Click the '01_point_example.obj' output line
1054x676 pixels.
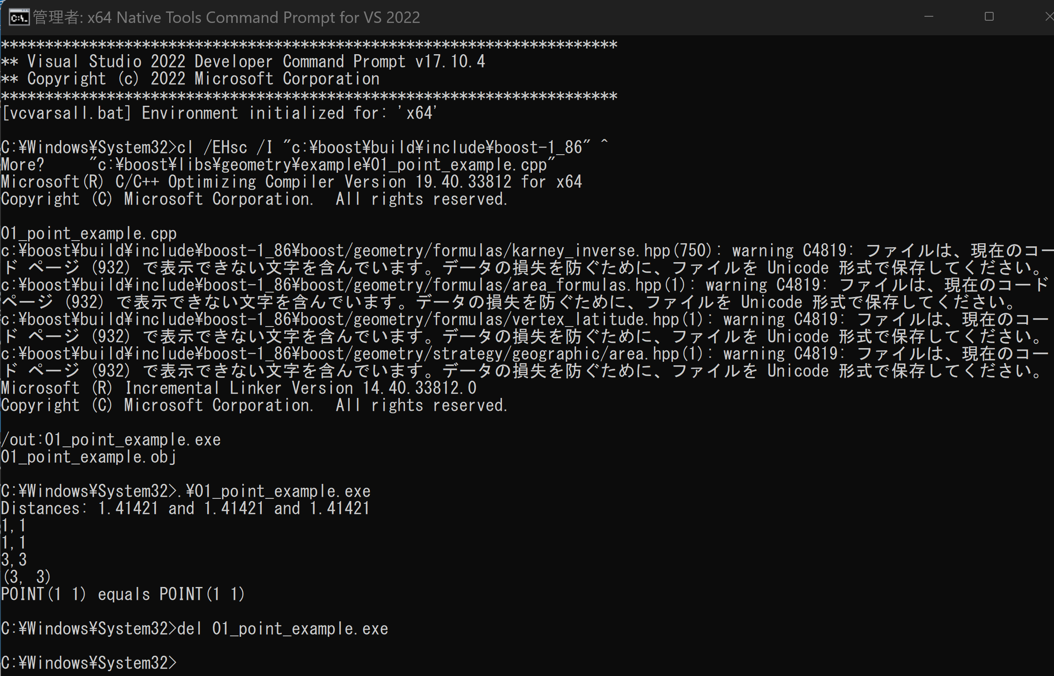[x=89, y=457]
